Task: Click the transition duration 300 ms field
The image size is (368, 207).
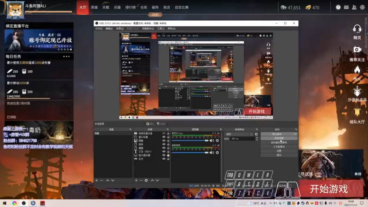Action: click(242, 139)
